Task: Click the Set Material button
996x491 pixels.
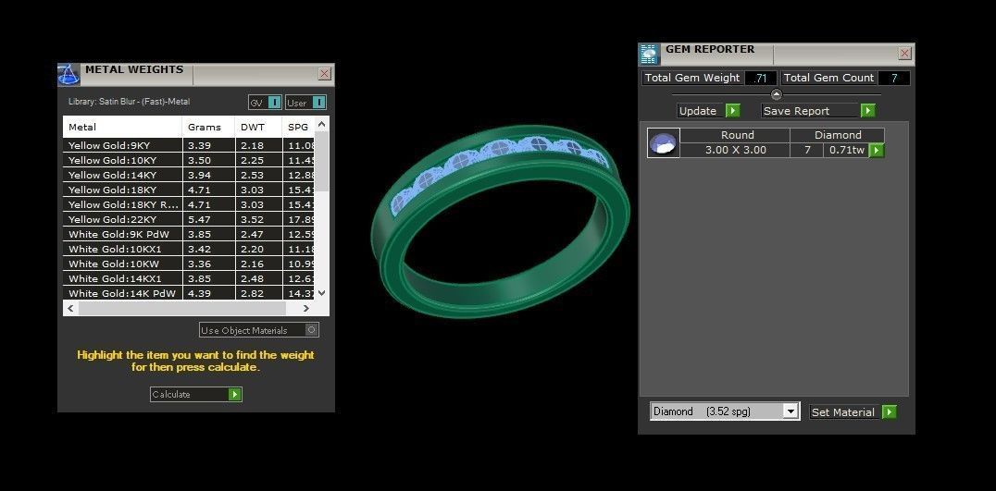Action: point(853,411)
